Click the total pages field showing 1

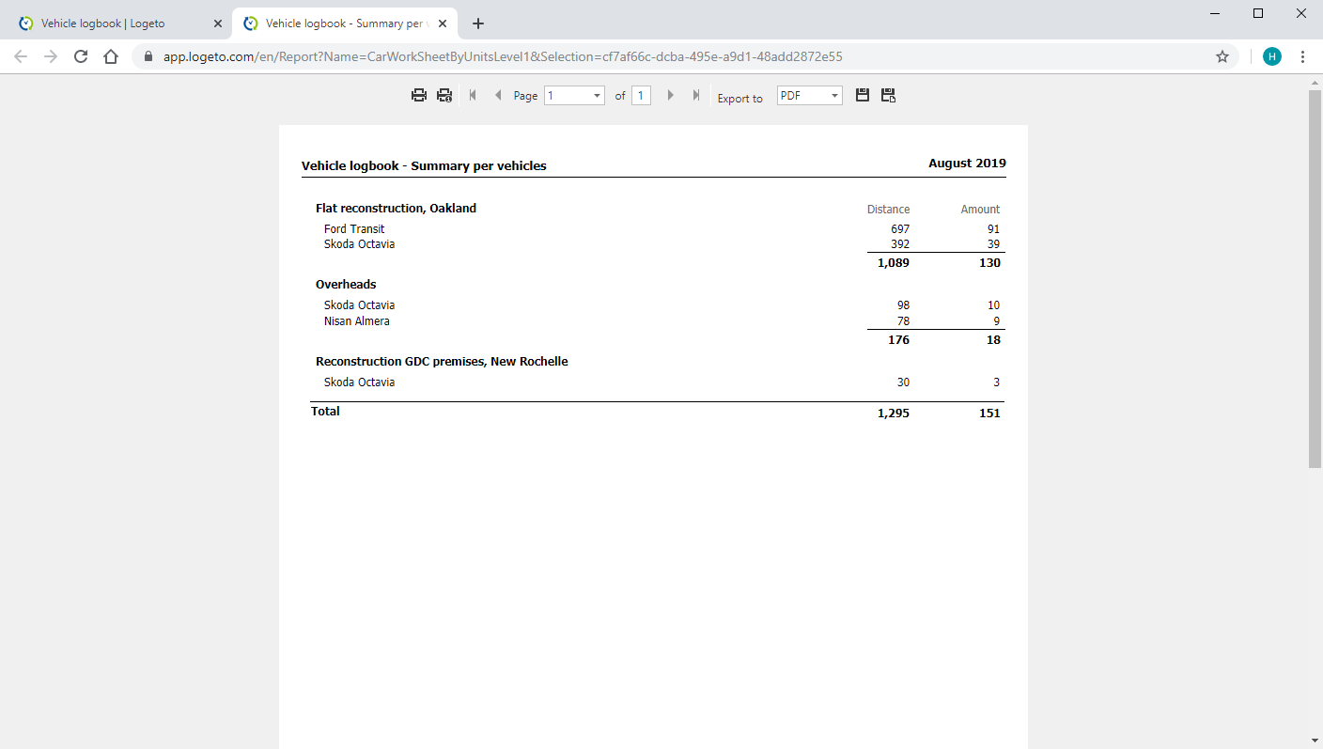pos(641,96)
